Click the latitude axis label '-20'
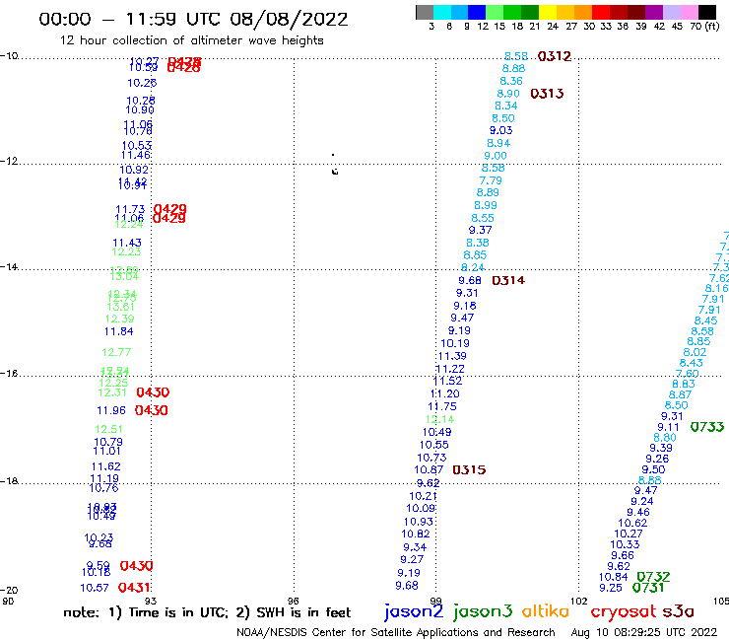 [x=9, y=591]
